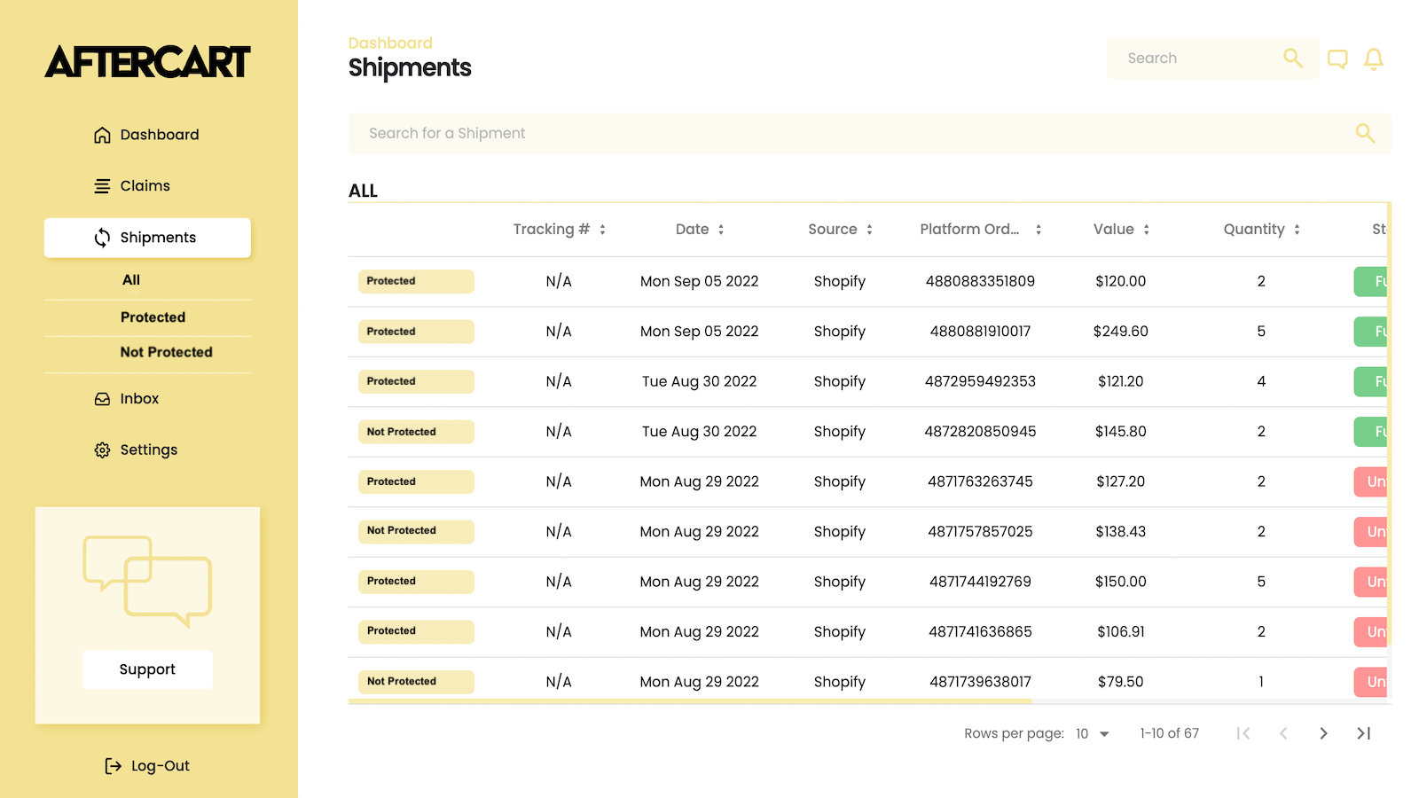Open messages via the chat bubble icon
This screenshot has width=1419, height=798.
1338,59
